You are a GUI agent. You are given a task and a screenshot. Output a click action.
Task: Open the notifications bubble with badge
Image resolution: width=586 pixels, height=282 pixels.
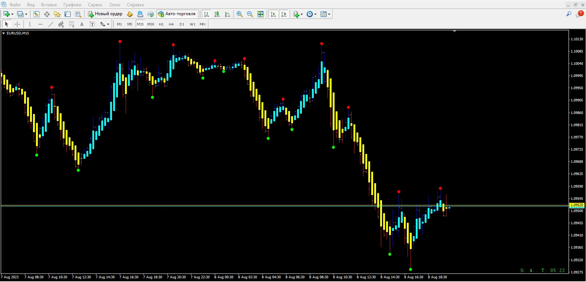click(x=580, y=14)
